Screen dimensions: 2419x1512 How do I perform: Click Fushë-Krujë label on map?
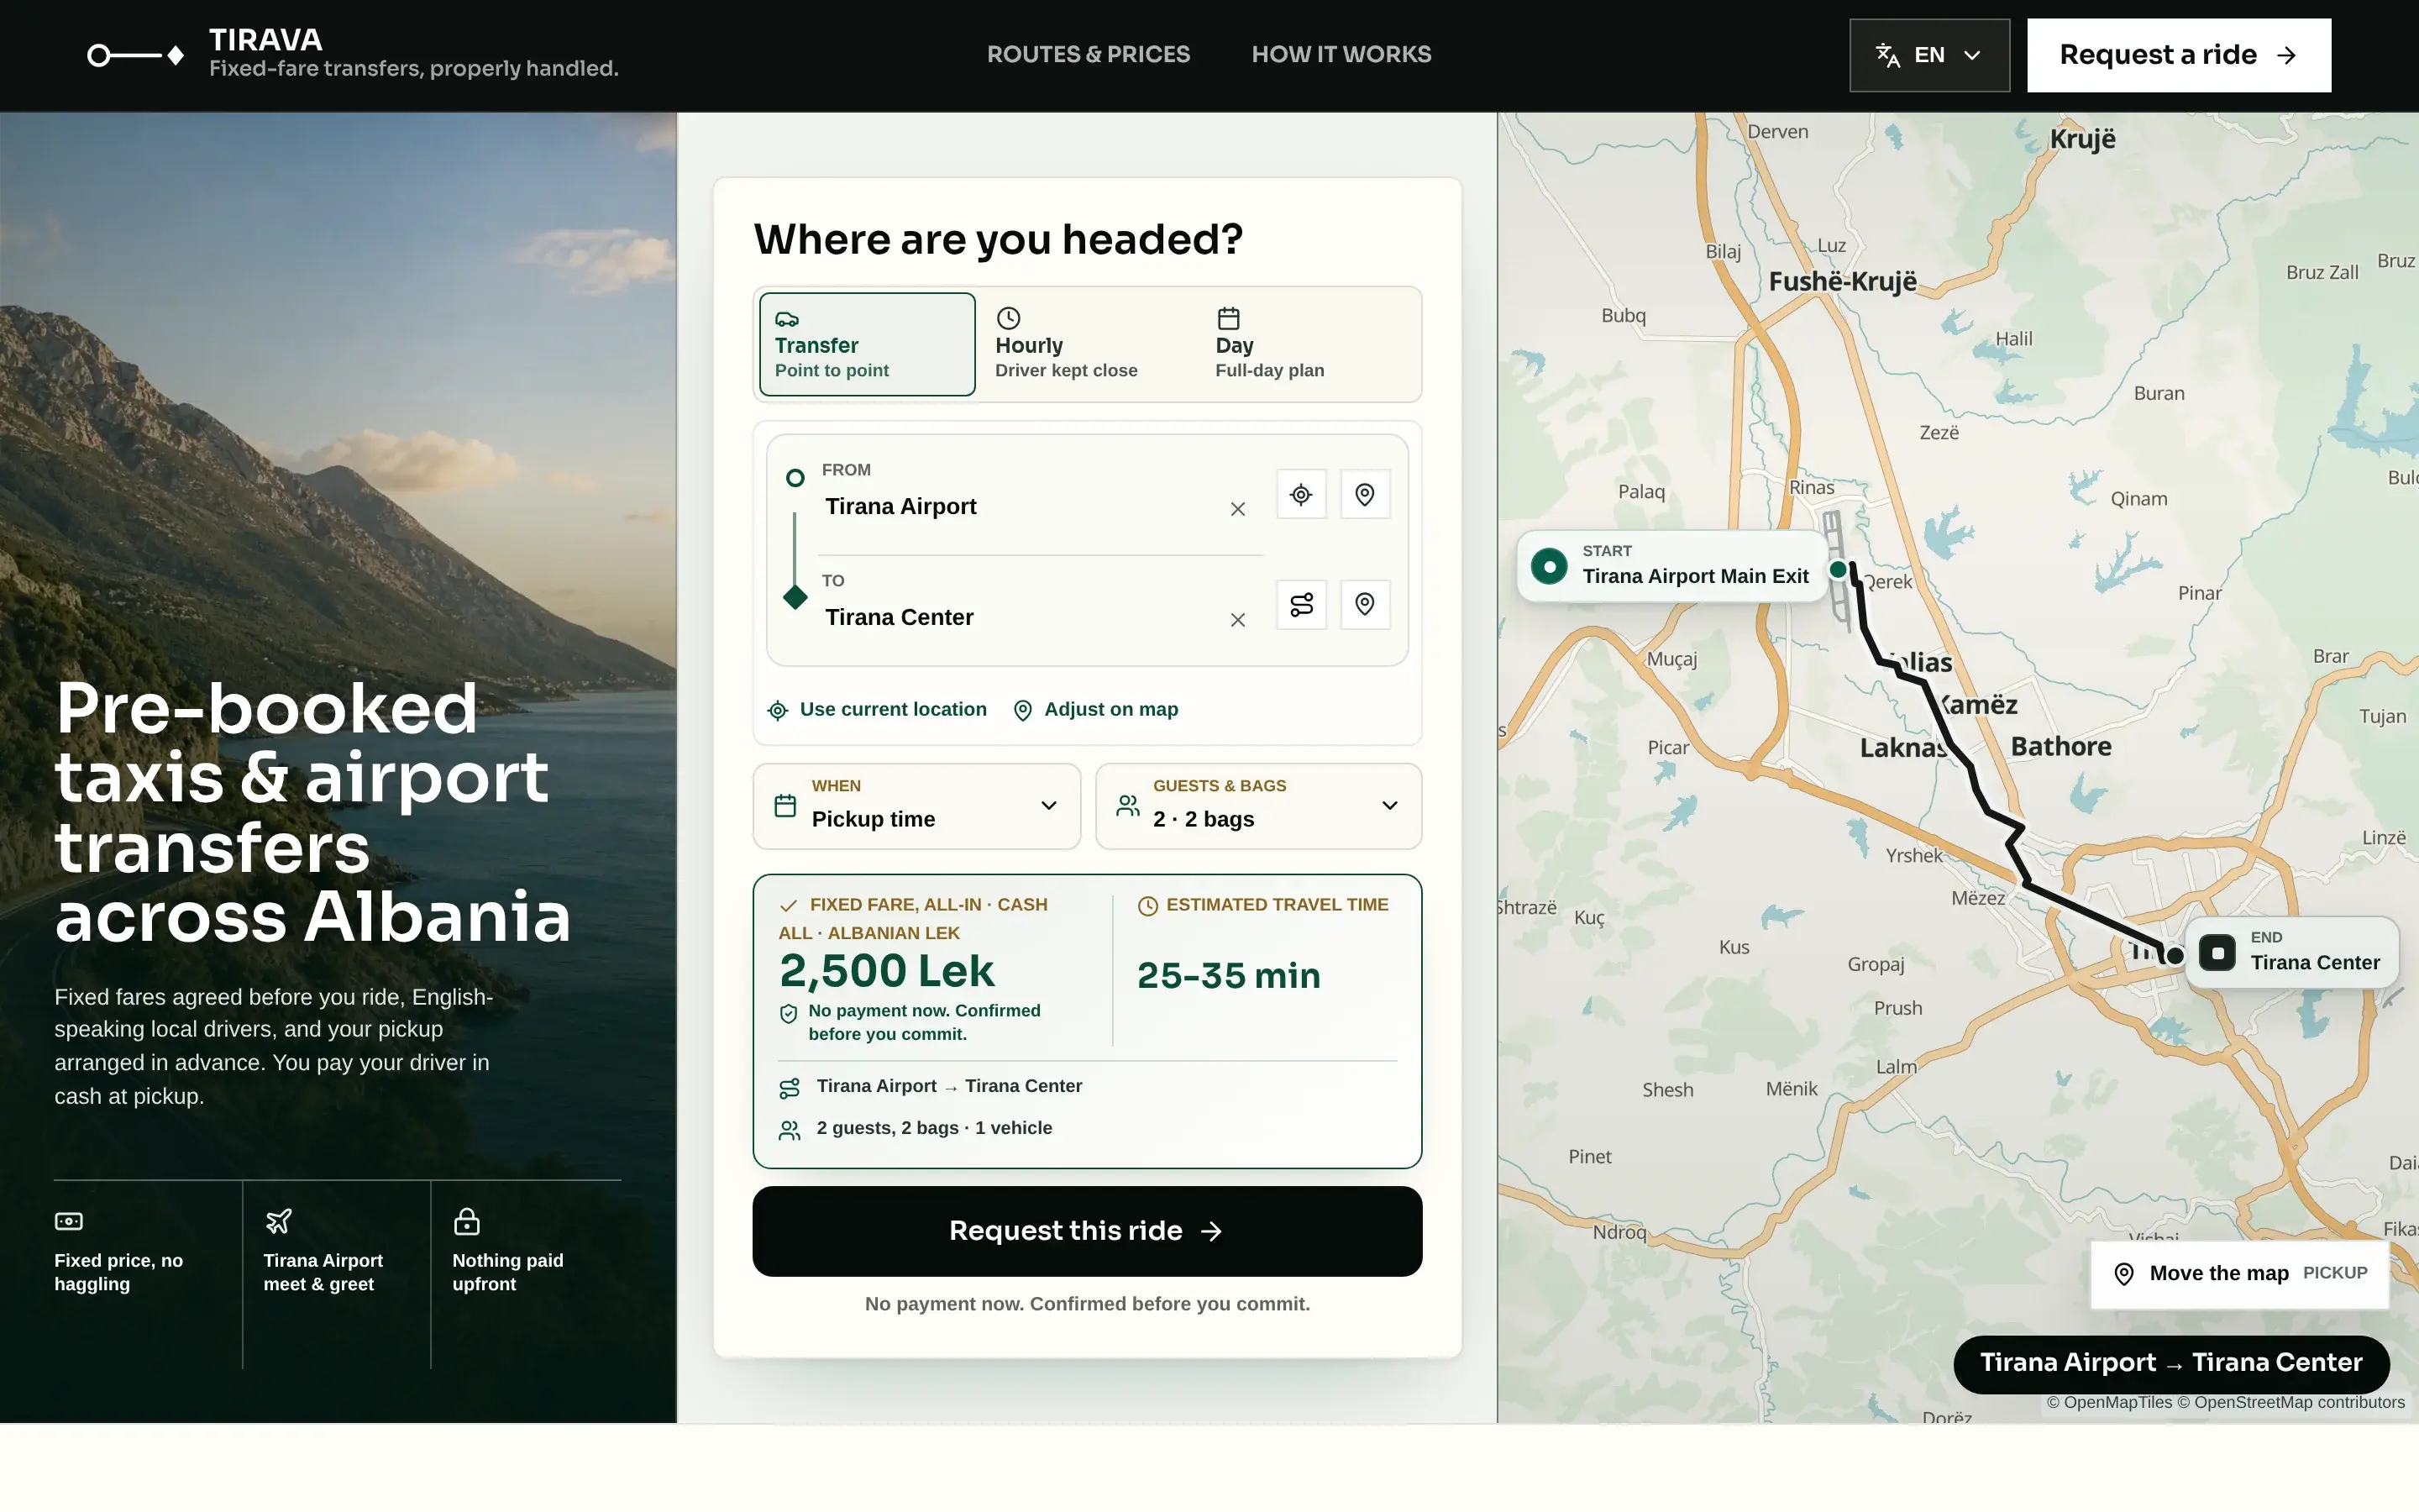click(x=1842, y=282)
